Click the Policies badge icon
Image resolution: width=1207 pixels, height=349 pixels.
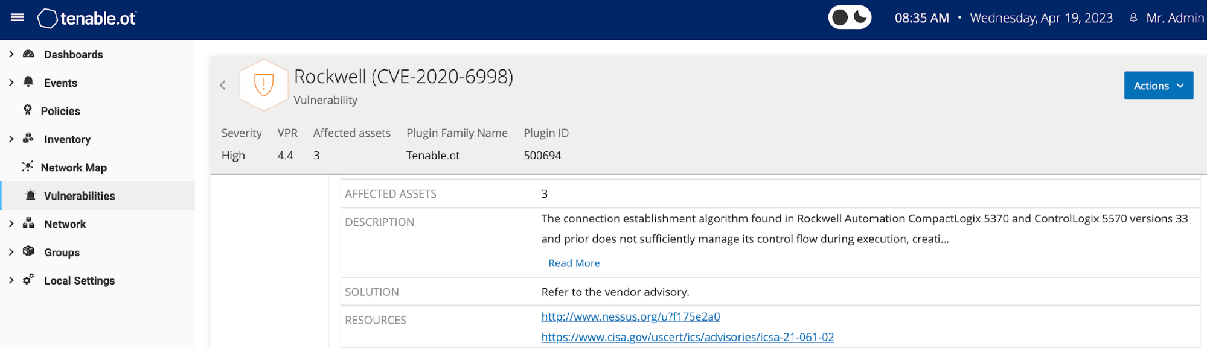point(28,110)
